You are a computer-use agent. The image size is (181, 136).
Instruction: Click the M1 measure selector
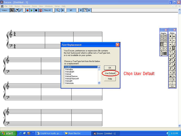71,10
